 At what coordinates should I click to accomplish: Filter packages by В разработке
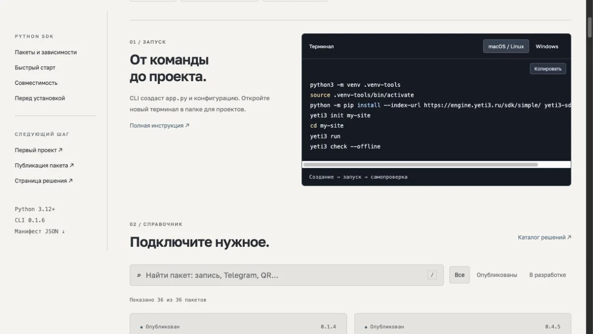click(548, 275)
